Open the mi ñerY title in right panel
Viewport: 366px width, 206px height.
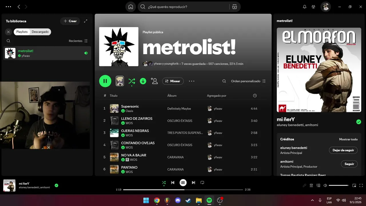point(286,119)
